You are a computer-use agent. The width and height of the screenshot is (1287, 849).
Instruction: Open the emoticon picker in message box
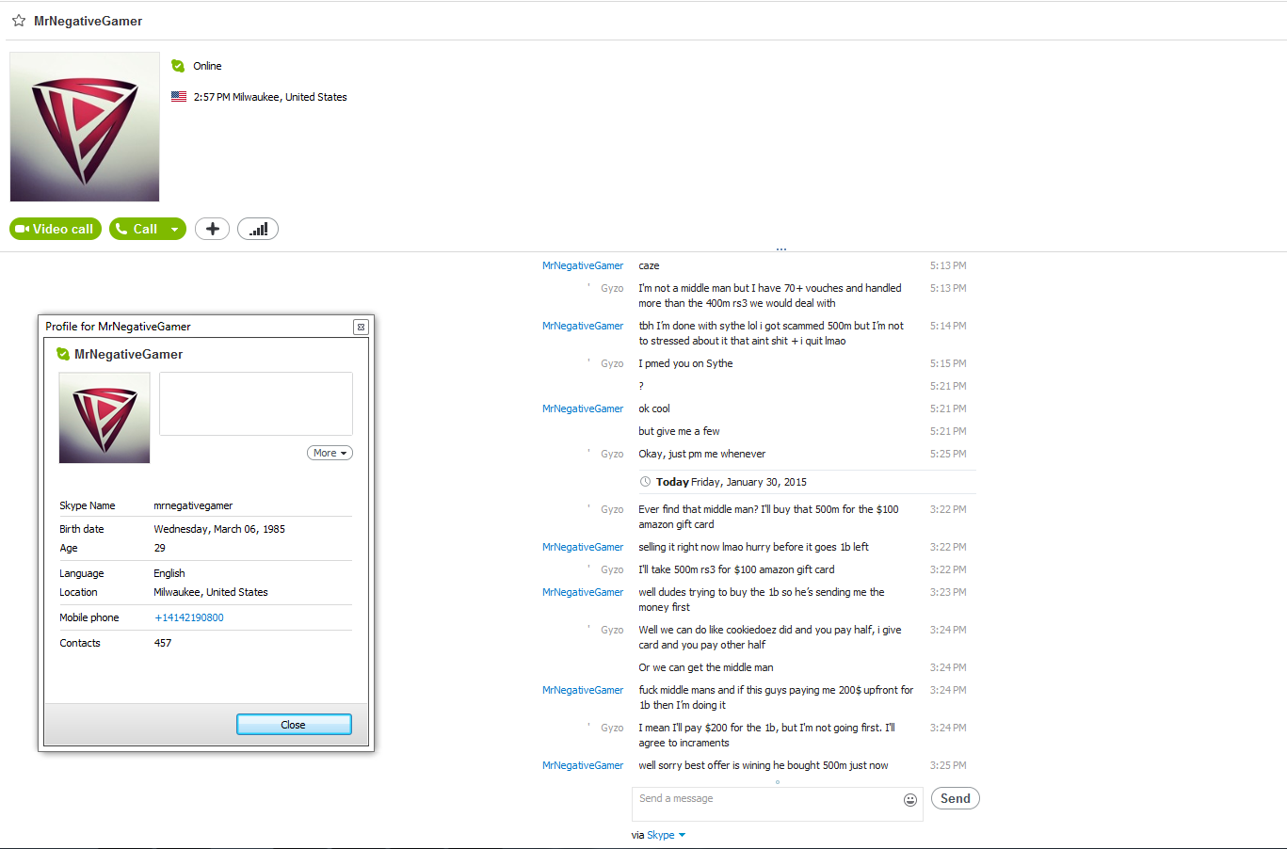click(x=910, y=800)
